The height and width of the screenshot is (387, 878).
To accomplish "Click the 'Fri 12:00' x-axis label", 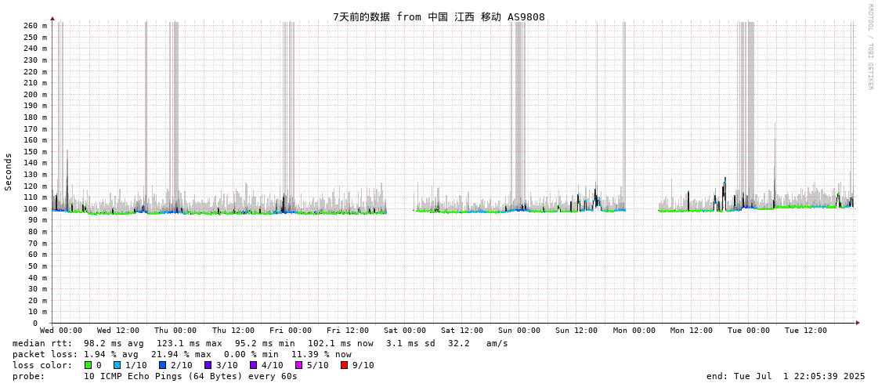I will [x=348, y=331].
